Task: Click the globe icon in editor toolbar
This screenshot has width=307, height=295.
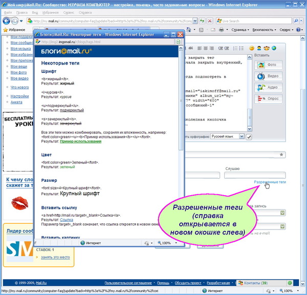Action: [x=274, y=48]
